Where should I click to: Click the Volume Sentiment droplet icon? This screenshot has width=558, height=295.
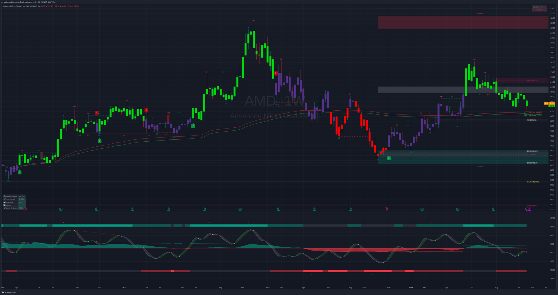pos(4,208)
